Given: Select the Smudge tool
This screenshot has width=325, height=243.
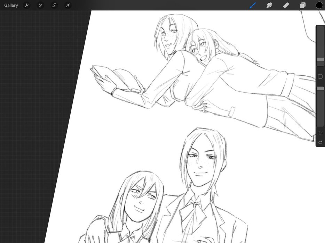Looking at the screenshot, I should coord(269,5).
